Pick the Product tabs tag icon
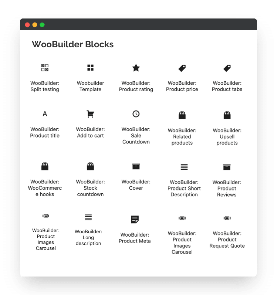This screenshot has width=274, height=295. [x=227, y=68]
